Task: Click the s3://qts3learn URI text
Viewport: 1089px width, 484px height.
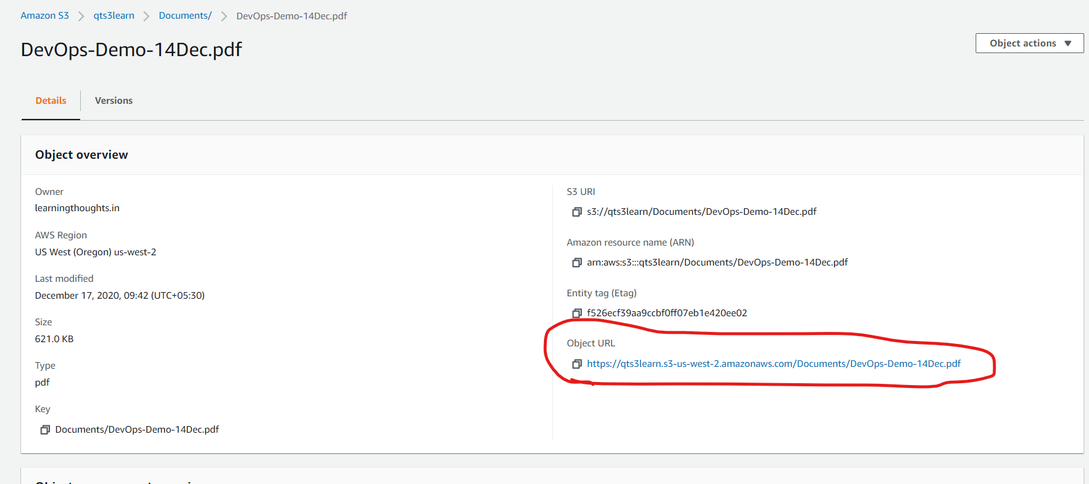Action: click(x=701, y=212)
